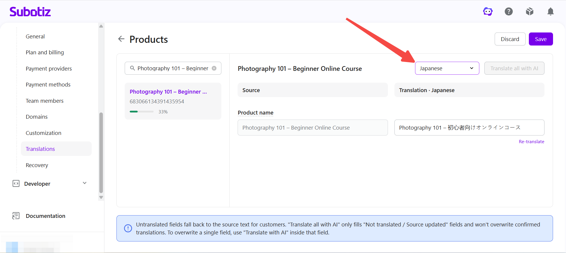566x253 pixels.
Task: Select Photography 101 product list item
Action: point(173,101)
